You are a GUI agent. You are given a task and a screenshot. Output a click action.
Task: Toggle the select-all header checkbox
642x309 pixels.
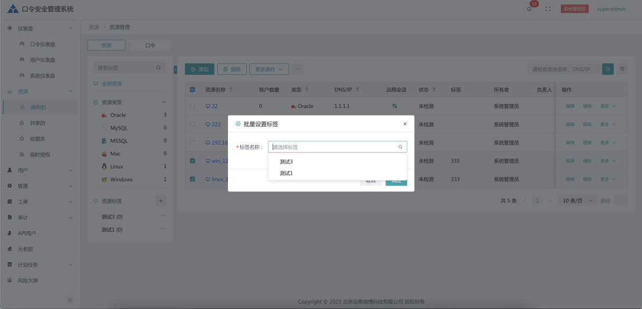[192, 90]
